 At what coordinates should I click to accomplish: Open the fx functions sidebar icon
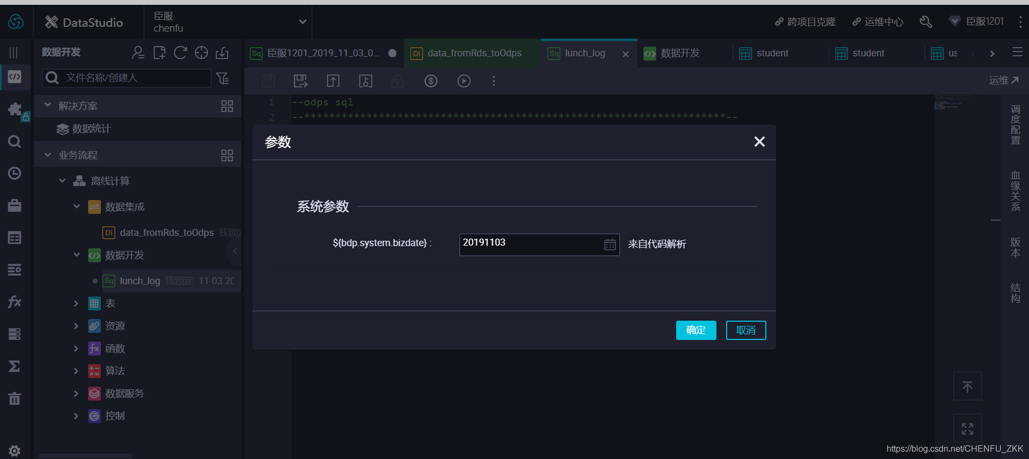point(15,301)
